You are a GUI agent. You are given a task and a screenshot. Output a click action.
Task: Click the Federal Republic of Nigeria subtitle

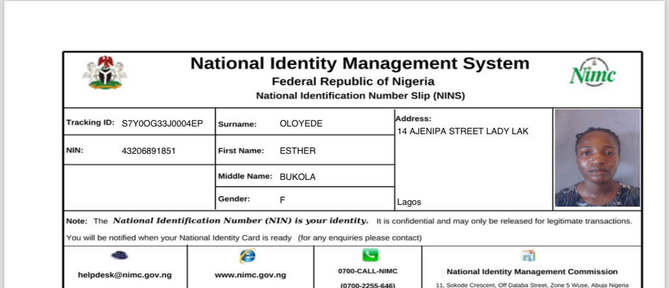pos(353,81)
